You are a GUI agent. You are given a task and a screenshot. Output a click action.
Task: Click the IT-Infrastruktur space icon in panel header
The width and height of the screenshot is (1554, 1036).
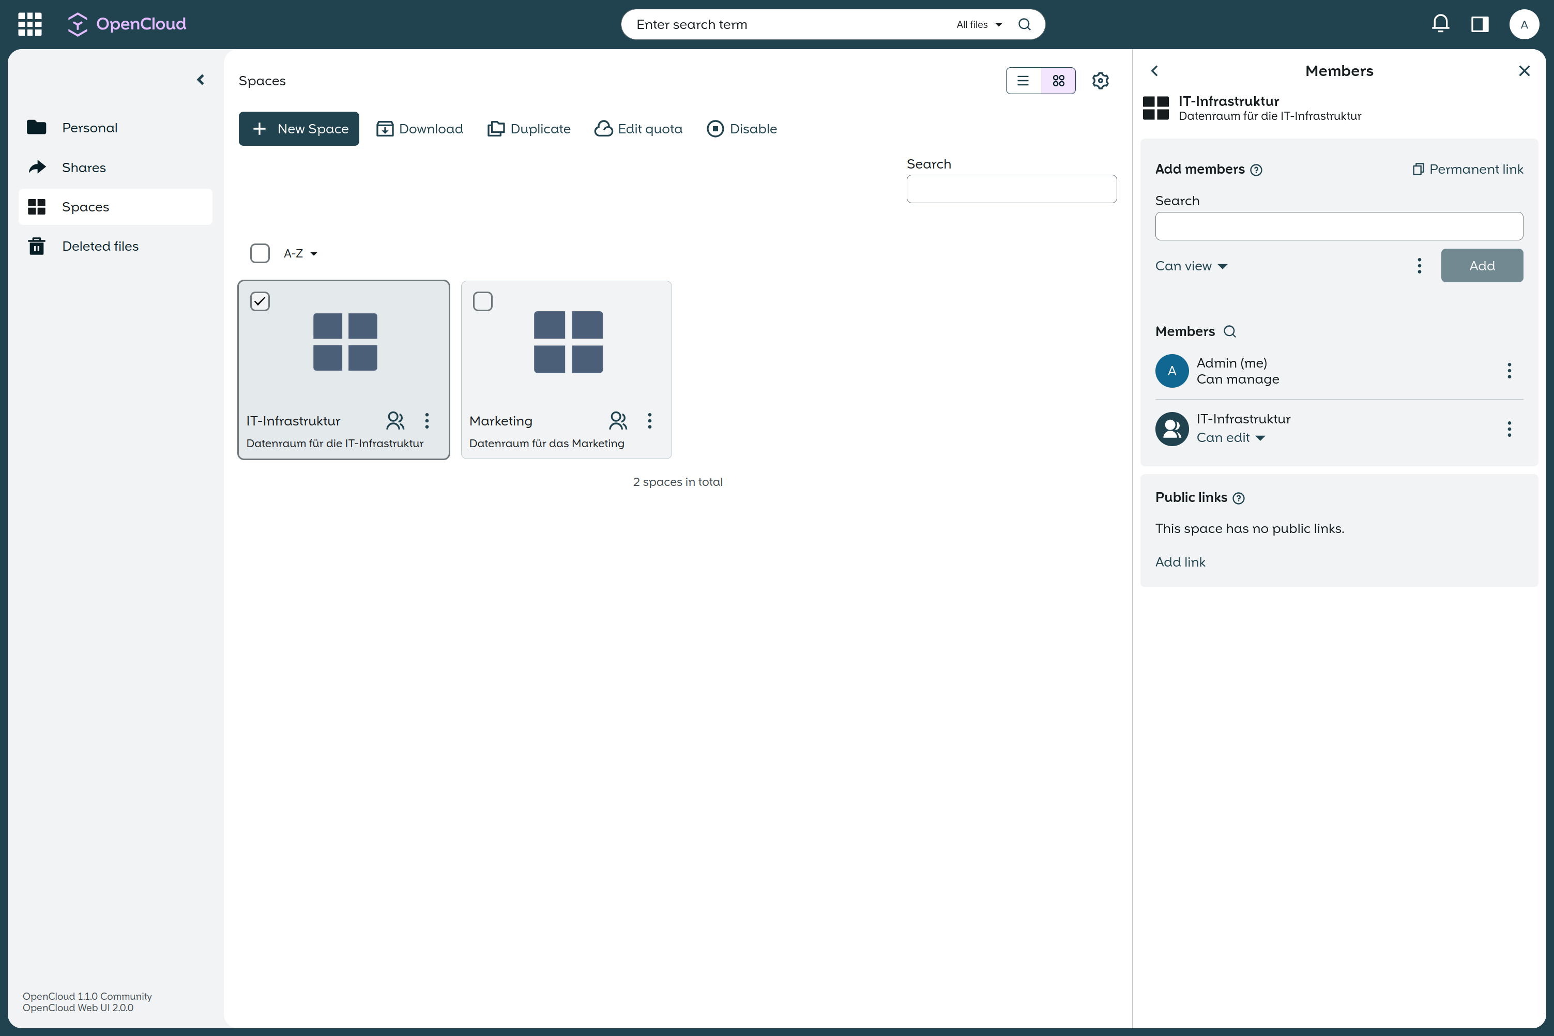[x=1155, y=108]
